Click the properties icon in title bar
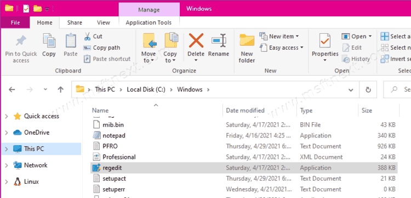Image resolution: width=411 pixels, height=198 pixels. coord(26,9)
